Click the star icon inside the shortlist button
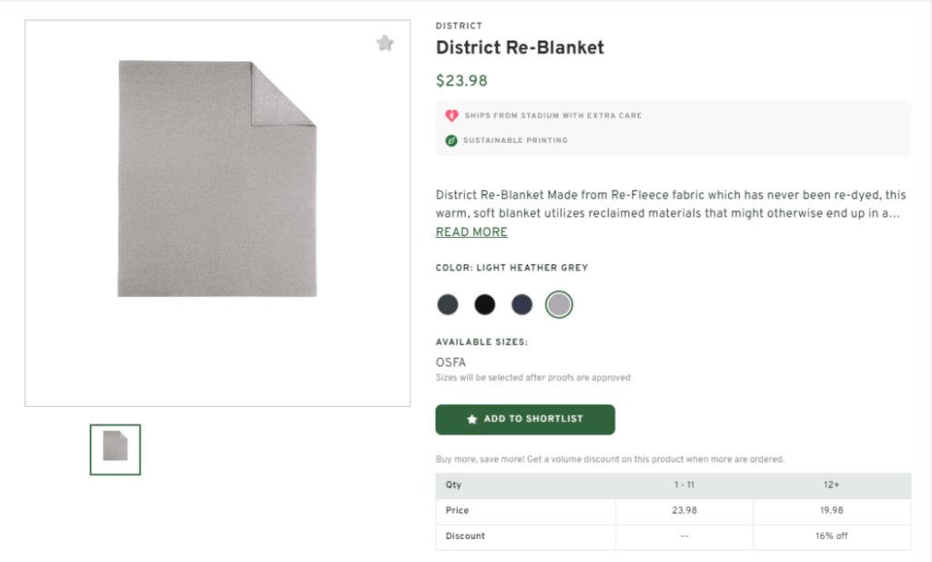This screenshot has width=932, height=562. (x=471, y=419)
